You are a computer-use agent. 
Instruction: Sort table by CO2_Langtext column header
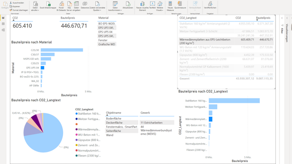[x=188, y=18]
